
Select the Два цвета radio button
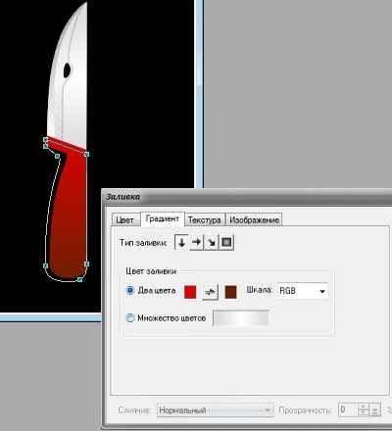click(x=130, y=290)
